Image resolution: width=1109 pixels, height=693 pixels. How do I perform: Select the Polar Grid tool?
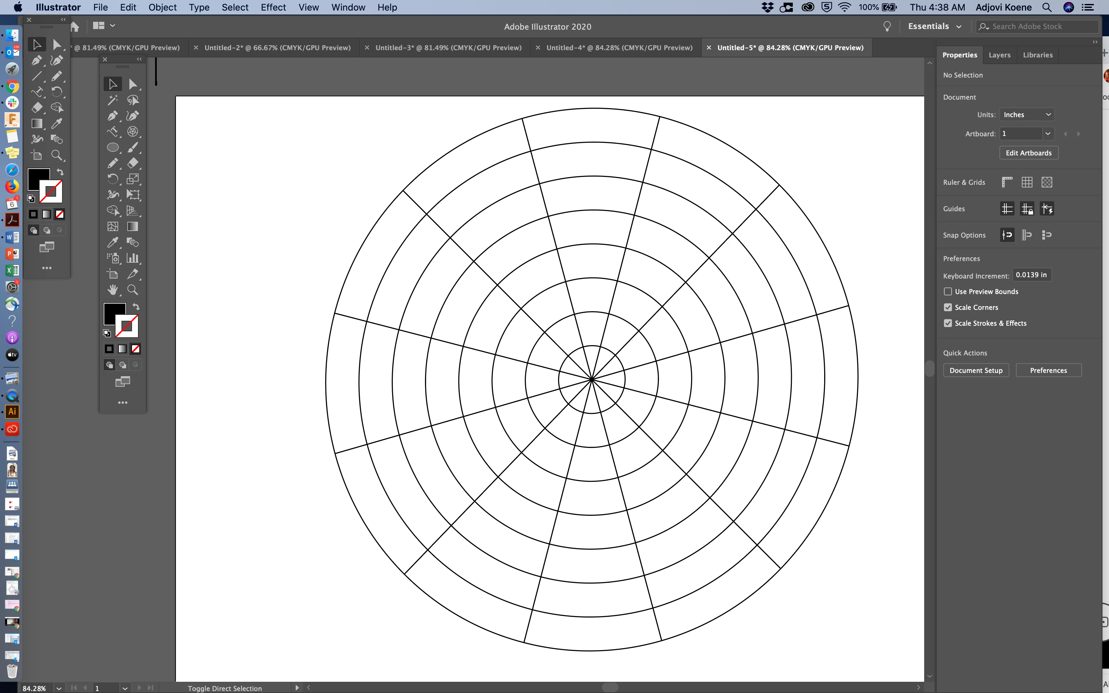point(132,132)
